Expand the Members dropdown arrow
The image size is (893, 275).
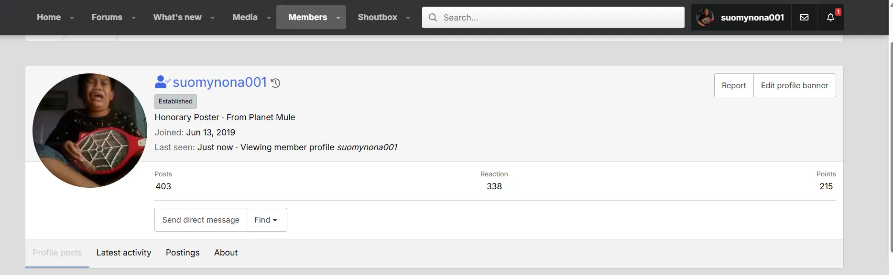pos(338,18)
